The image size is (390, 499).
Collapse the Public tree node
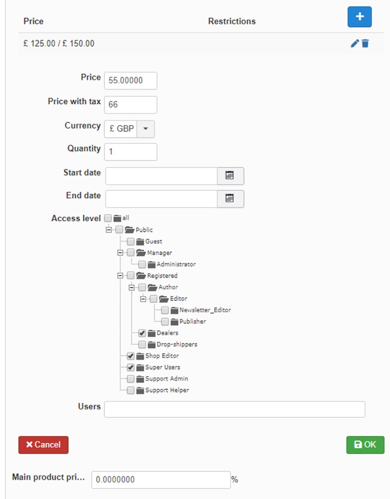pos(109,230)
